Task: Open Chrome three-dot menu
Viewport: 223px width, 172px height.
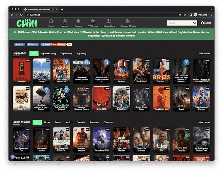Action: [x=211, y=15]
